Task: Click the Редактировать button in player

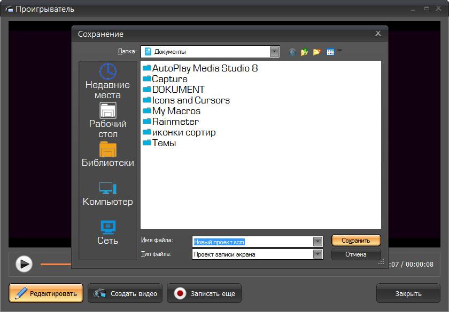Action: (46, 293)
